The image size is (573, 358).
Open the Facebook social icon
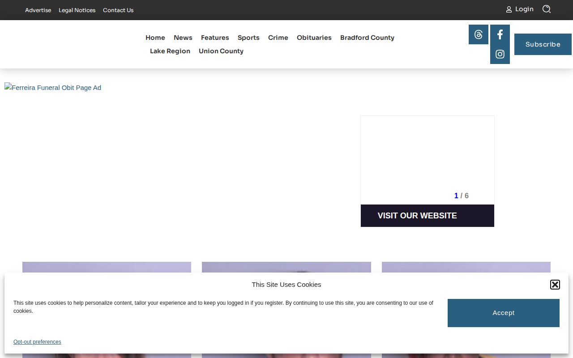500,34
